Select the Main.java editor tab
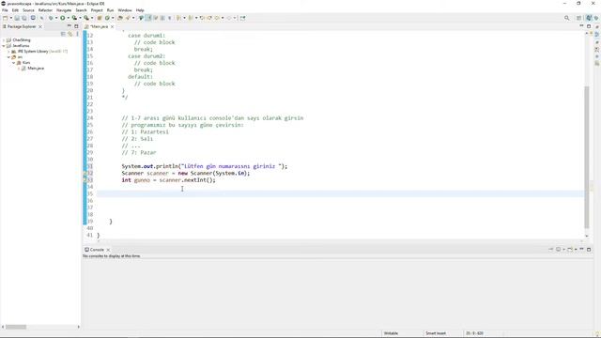 99,26
